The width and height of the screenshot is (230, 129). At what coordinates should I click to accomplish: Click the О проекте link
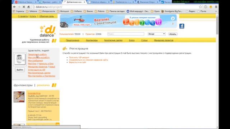[x=23, y=16]
